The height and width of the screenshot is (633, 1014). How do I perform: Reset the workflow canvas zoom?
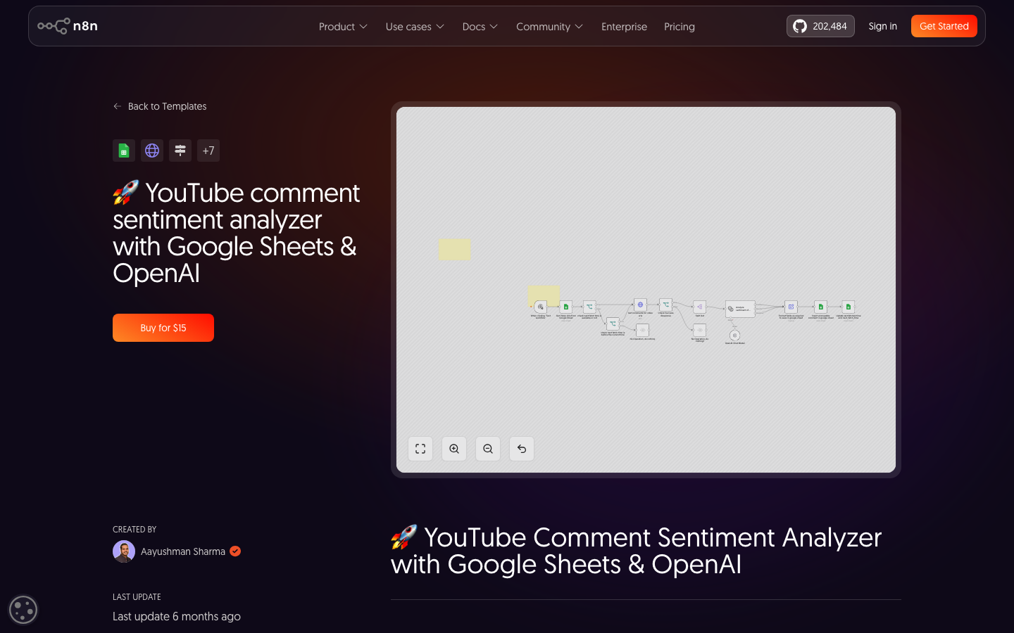click(x=522, y=449)
